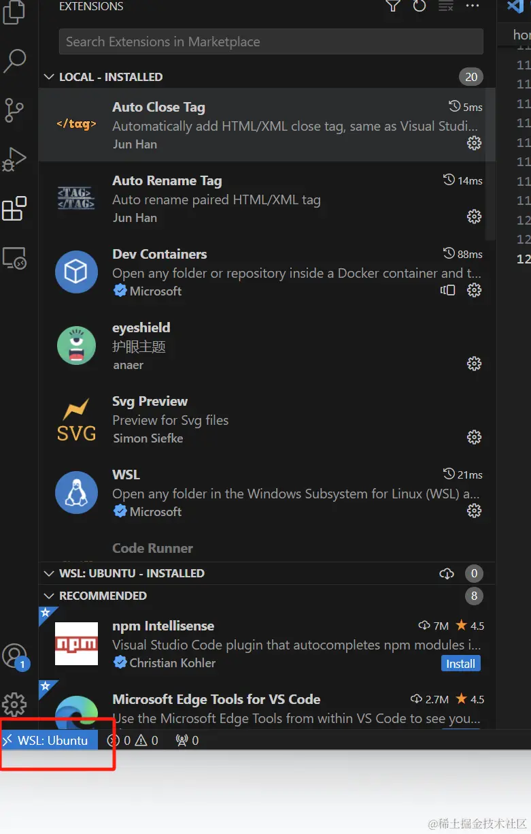Select the npm Intellisense extension
531x834 pixels.
[267, 643]
